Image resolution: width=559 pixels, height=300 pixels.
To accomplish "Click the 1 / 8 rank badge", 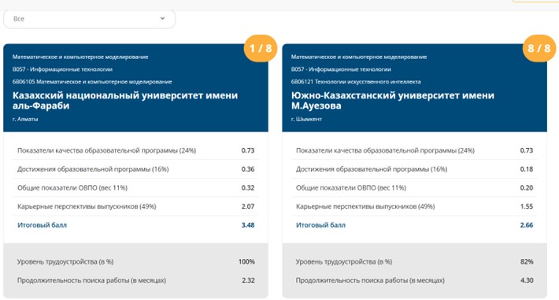I will click(x=261, y=48).
